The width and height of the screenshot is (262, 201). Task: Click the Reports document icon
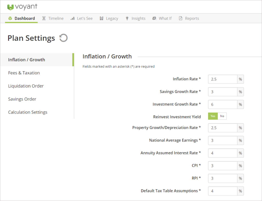pos(181,18)
